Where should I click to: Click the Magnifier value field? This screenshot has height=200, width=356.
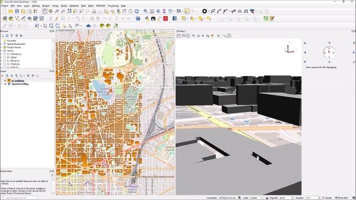tap(285, 198)
